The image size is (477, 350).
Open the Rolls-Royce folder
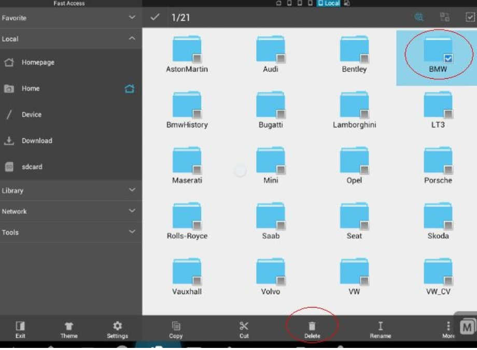click(x=187, y=221)
